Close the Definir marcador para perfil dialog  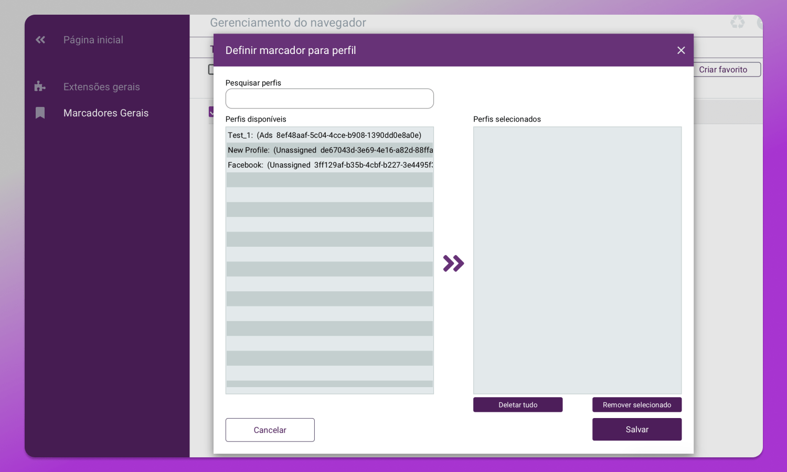coord(681,50)
